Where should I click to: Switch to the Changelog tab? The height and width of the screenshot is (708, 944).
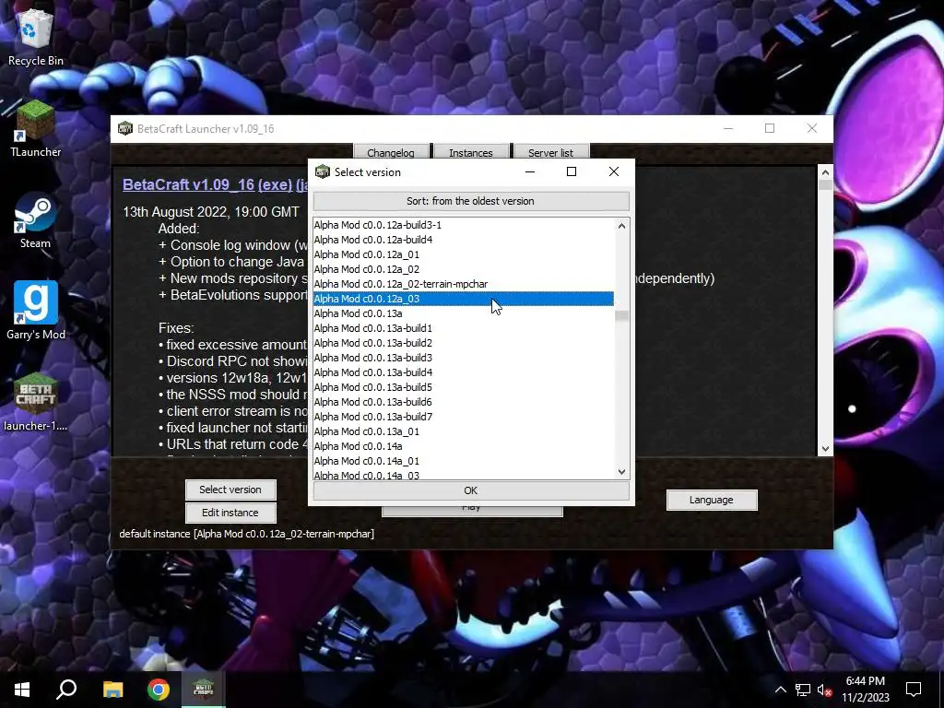click(x=391, y=152)
